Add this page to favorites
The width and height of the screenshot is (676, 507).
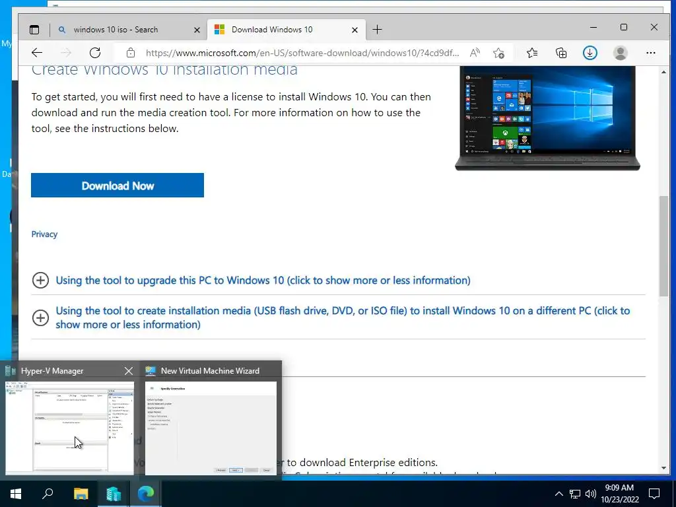click(499, 53)
